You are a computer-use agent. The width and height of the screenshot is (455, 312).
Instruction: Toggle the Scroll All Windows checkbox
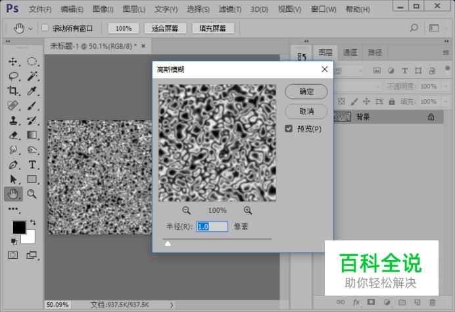45,28
